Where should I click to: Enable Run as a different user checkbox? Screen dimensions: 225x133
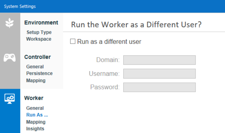click(x=73, y=41)
